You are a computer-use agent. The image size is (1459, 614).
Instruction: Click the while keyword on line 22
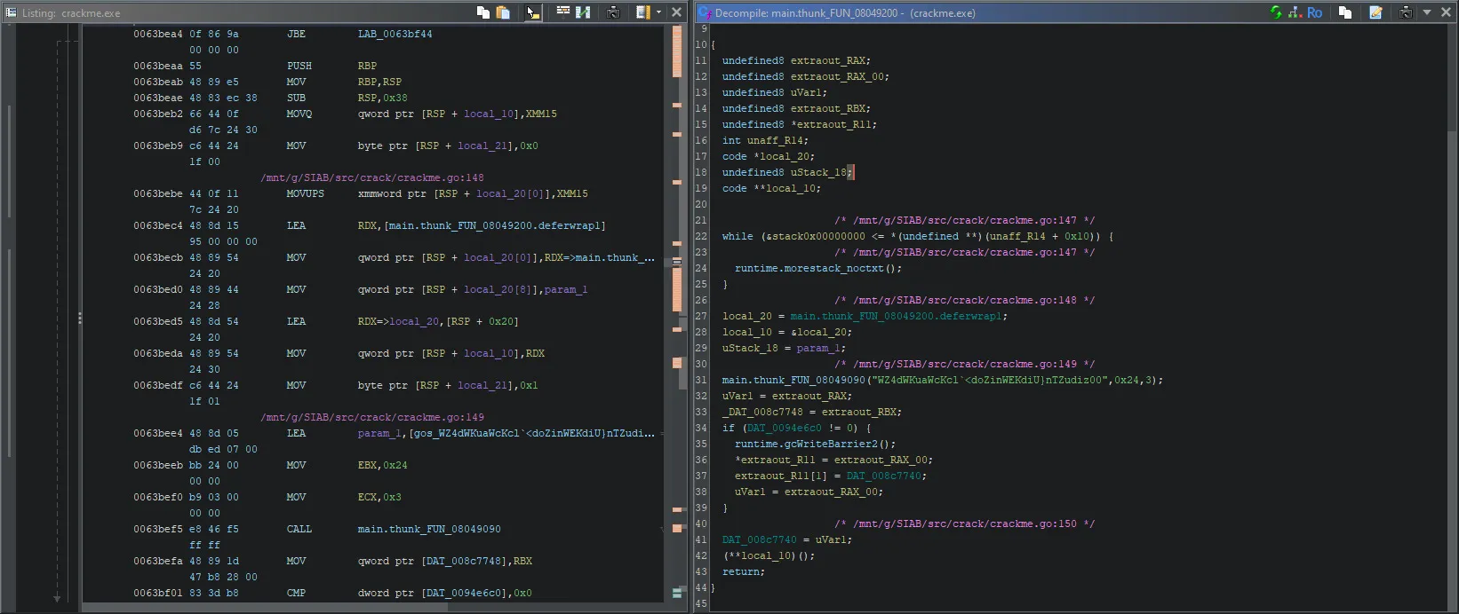[737, 236]
